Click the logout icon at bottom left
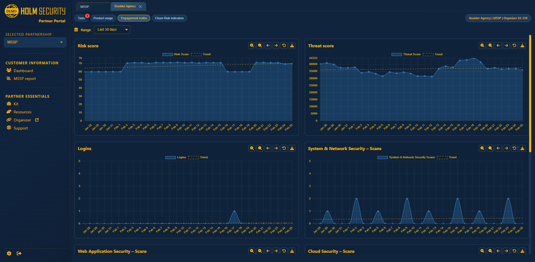This screenshot has width=535, height=262. coord(20,253)
